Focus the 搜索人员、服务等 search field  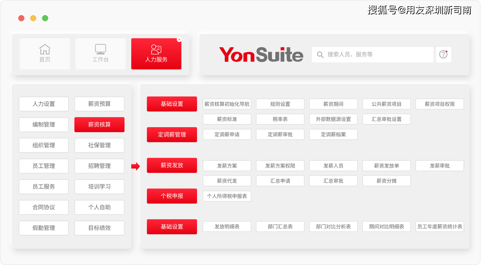coord(373,55)
